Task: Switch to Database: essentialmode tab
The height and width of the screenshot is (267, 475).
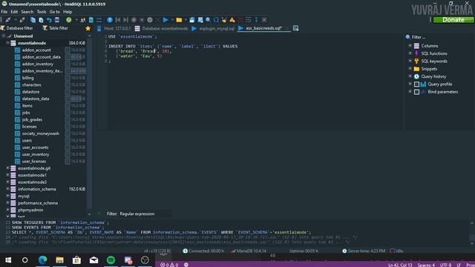Action: coord(162,28)
